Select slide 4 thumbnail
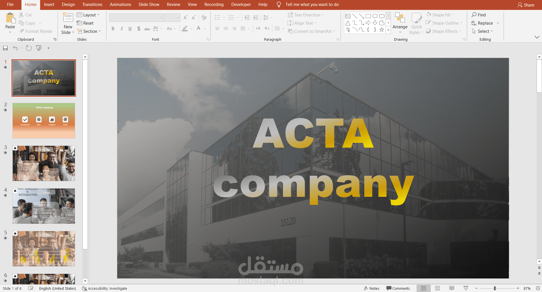The image size is (542, 292). [x=44, y=206]
